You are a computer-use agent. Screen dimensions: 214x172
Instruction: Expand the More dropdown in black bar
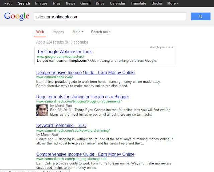[x=173, y=3]
